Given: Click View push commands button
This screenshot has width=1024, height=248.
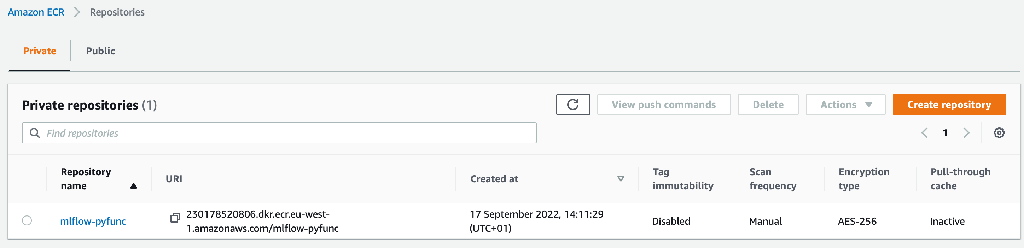Looking at the screenshot, I should click(x=663, y=105).
